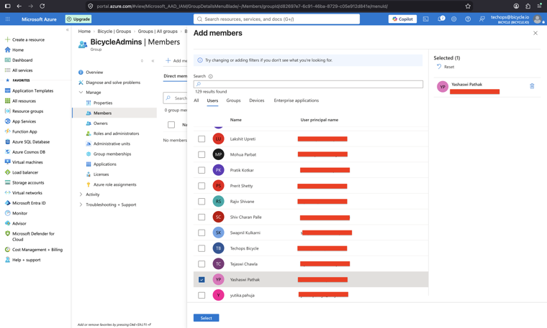Switch to the Devices filter tab
The height and width of the screenshot is (328, 547).
point(257,100)
